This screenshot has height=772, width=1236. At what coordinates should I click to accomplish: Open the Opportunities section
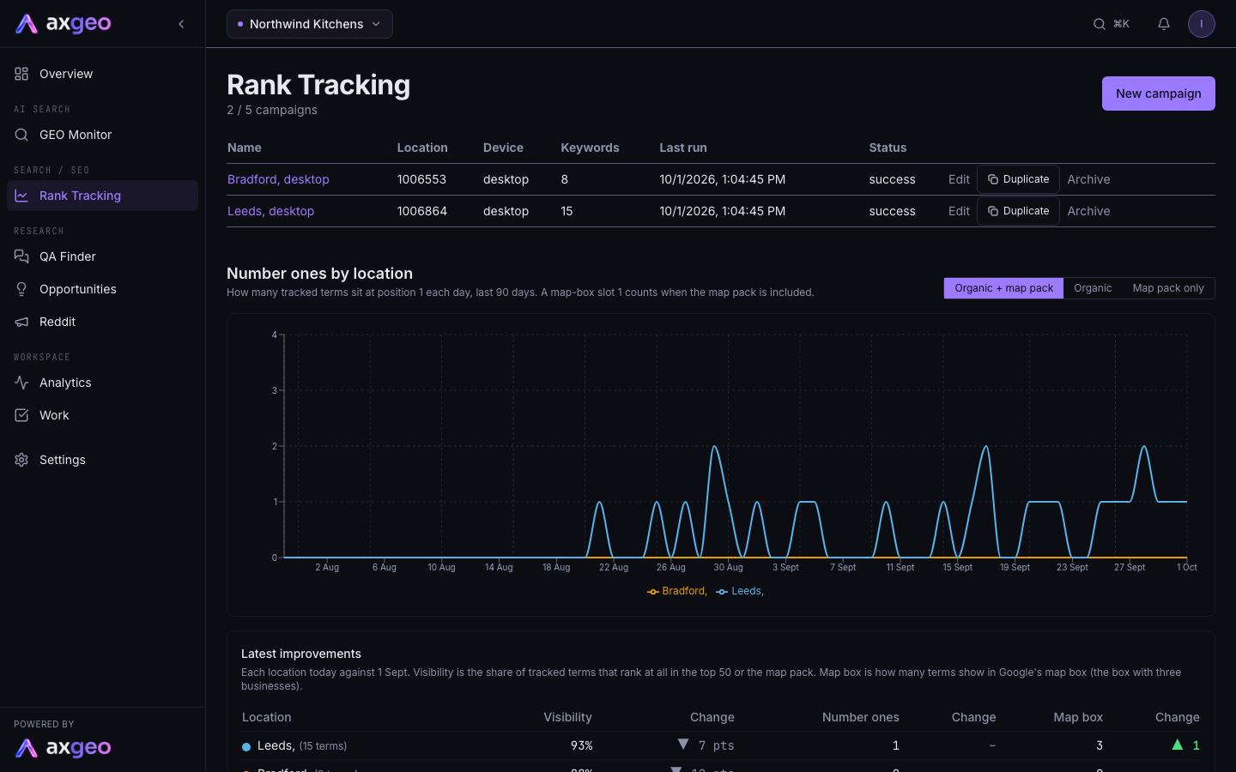tap(102, 289)
